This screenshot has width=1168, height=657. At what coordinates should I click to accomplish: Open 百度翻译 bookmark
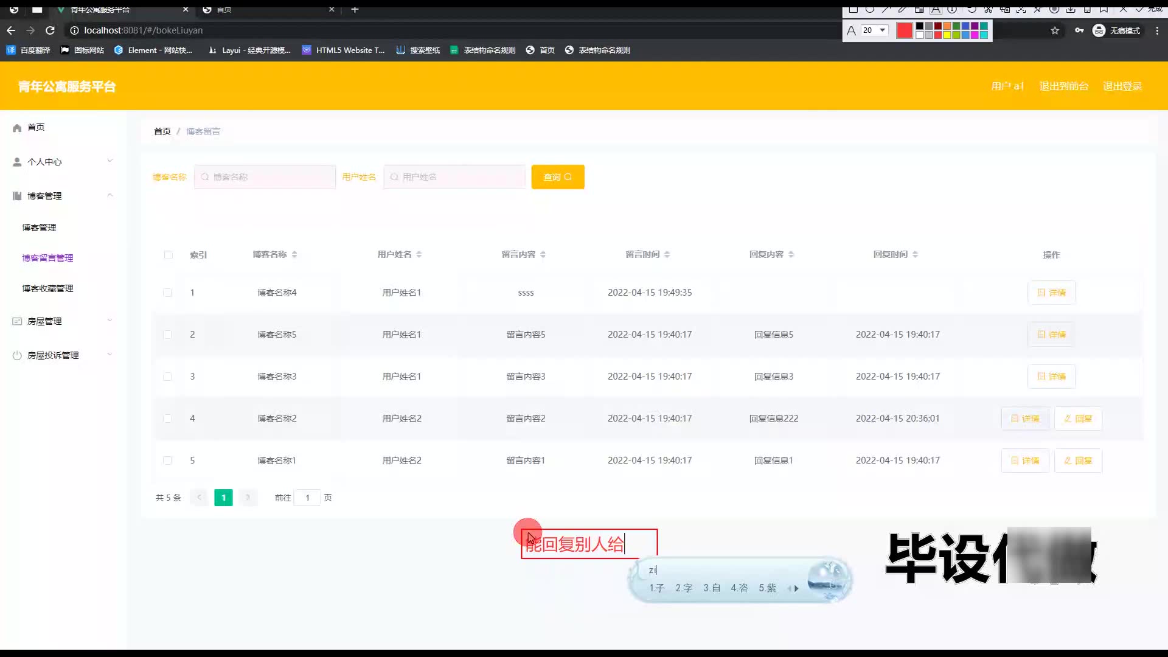click(28, 50)
